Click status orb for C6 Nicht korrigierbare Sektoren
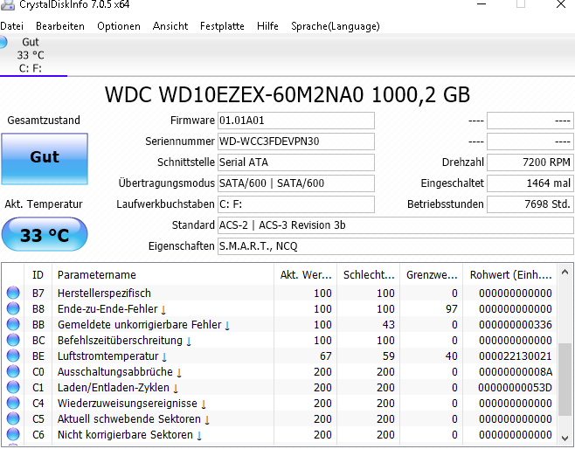This screenshot has width=575, height=449. (13, 435)
